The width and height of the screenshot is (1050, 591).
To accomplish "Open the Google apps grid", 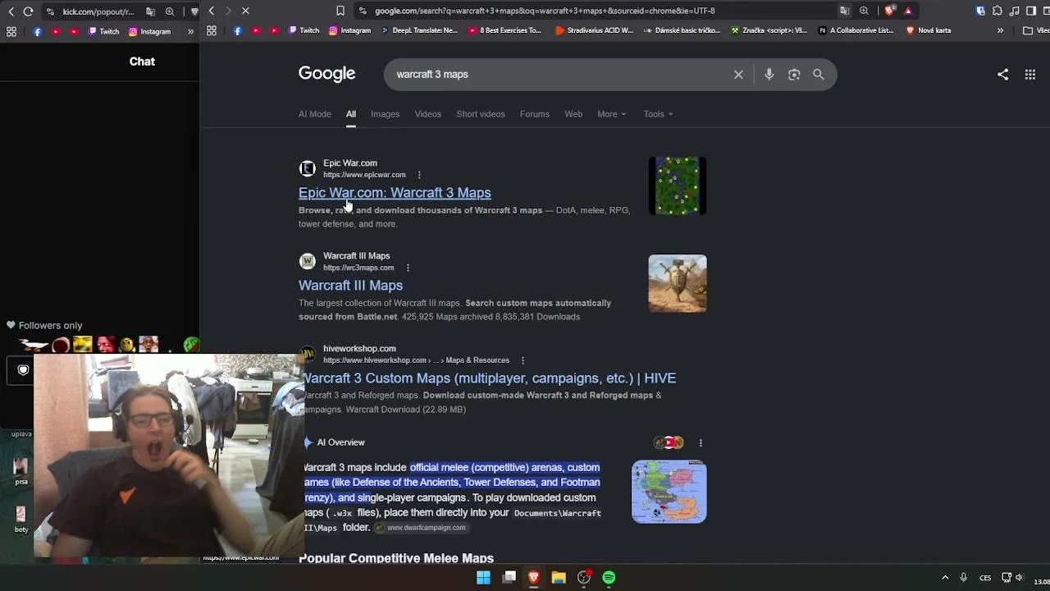I will click(x=1030, y=75).
